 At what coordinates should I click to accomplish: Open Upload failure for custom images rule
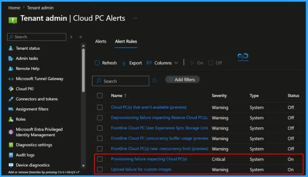coord(141,169)
